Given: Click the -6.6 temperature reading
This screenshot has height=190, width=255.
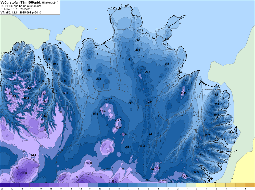Looking at the screenshot, I should click(44, 49).
